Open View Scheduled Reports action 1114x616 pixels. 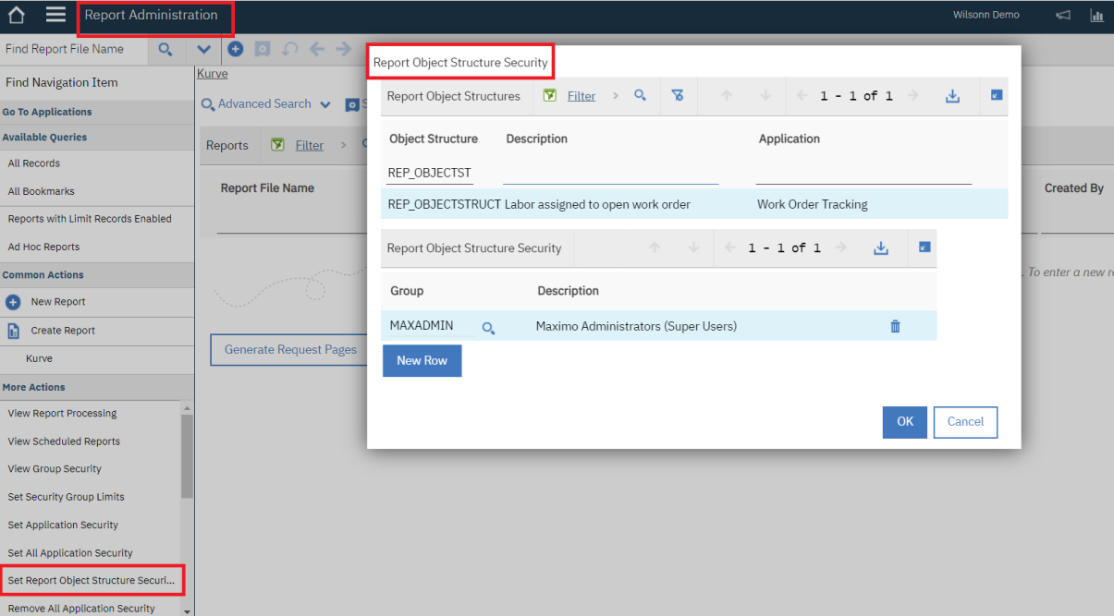click(x=63, y=441)
